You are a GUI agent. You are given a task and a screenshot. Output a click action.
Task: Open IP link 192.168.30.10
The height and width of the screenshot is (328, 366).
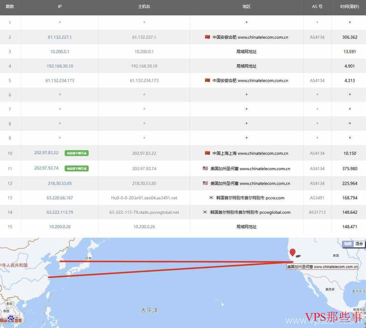60,66
